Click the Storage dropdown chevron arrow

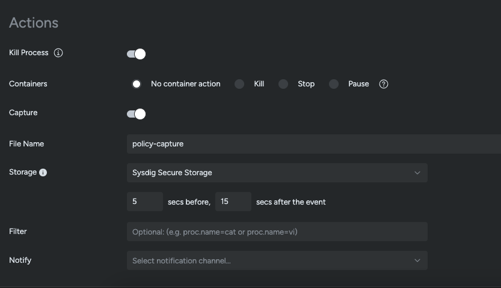[x=417, y=173]
